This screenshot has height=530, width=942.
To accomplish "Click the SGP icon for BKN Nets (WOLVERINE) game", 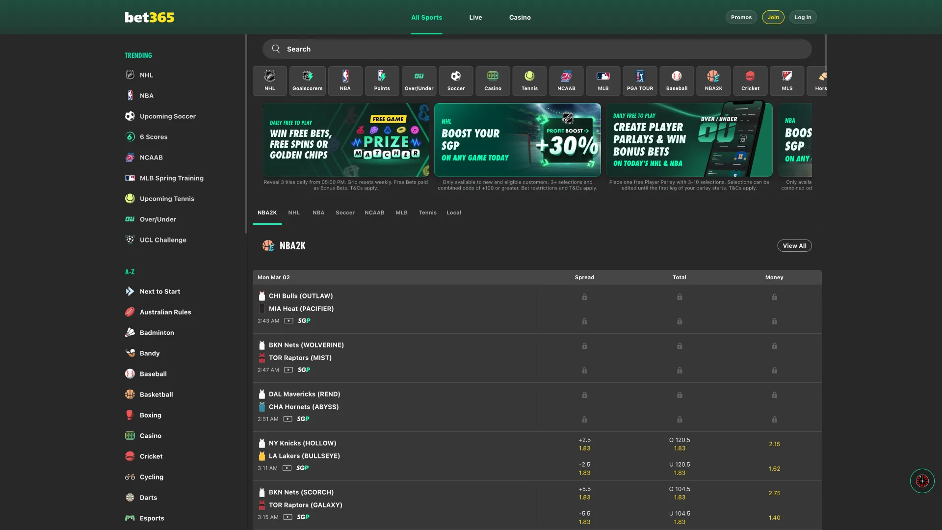I will [x=304, y=370].
